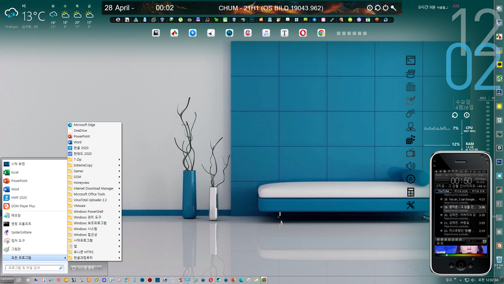Viewport: 504px width, 284px height.
Task: Open the command terminal outline icon
Action: 411,60
